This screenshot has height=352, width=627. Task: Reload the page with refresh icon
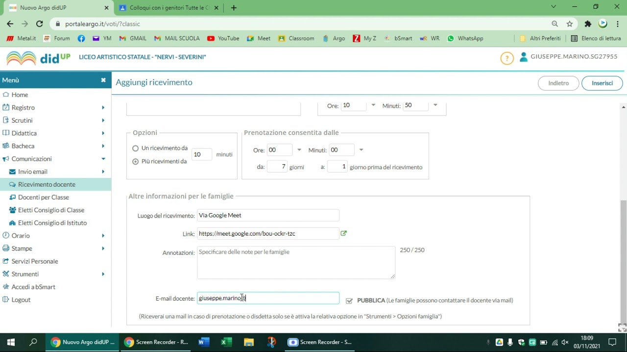click(x=40, y=23)
